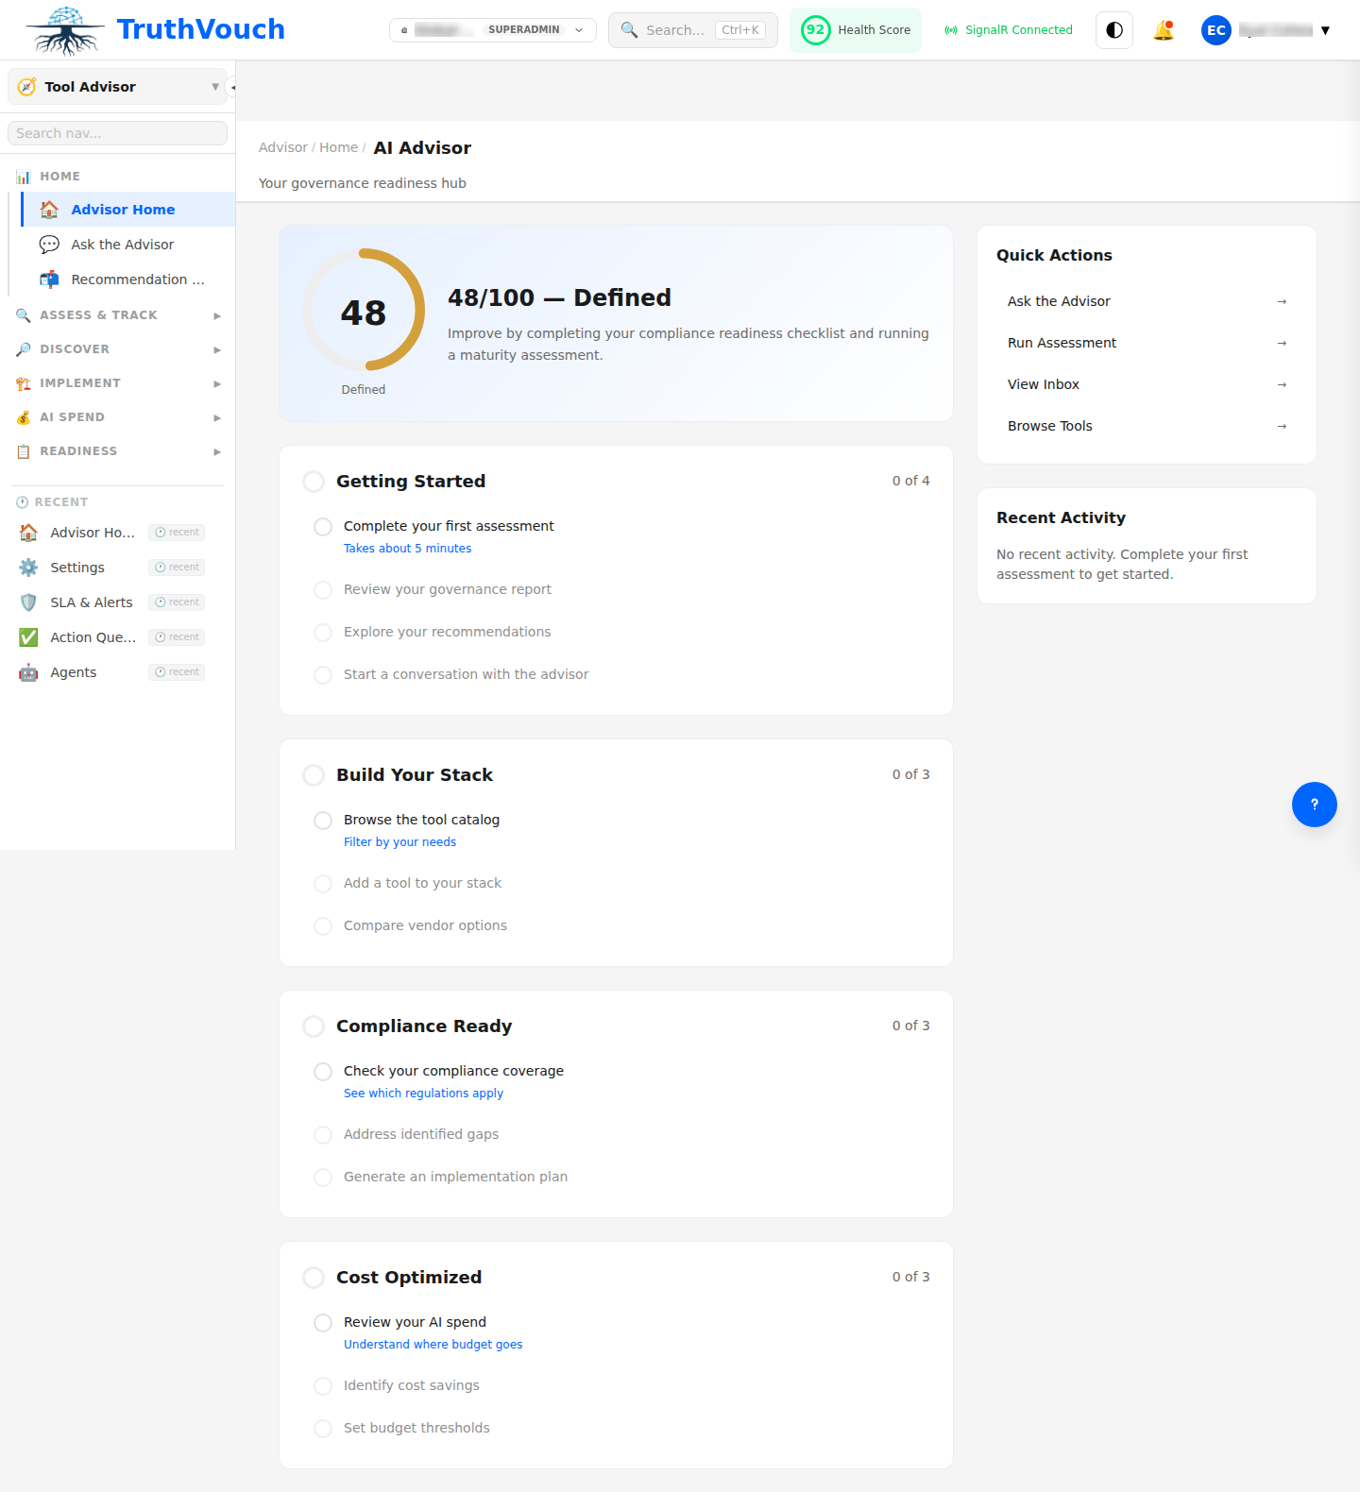Open the user account menu arrow
The height and width of the screenshot is (1492, 1360).
[x=1325, y=30]
